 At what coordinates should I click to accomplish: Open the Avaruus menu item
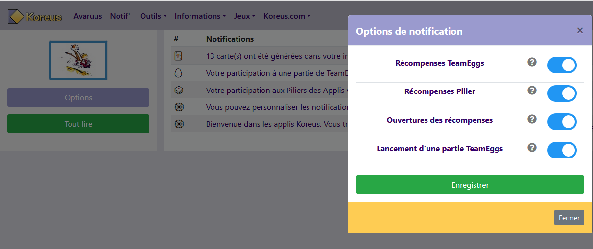88,16
